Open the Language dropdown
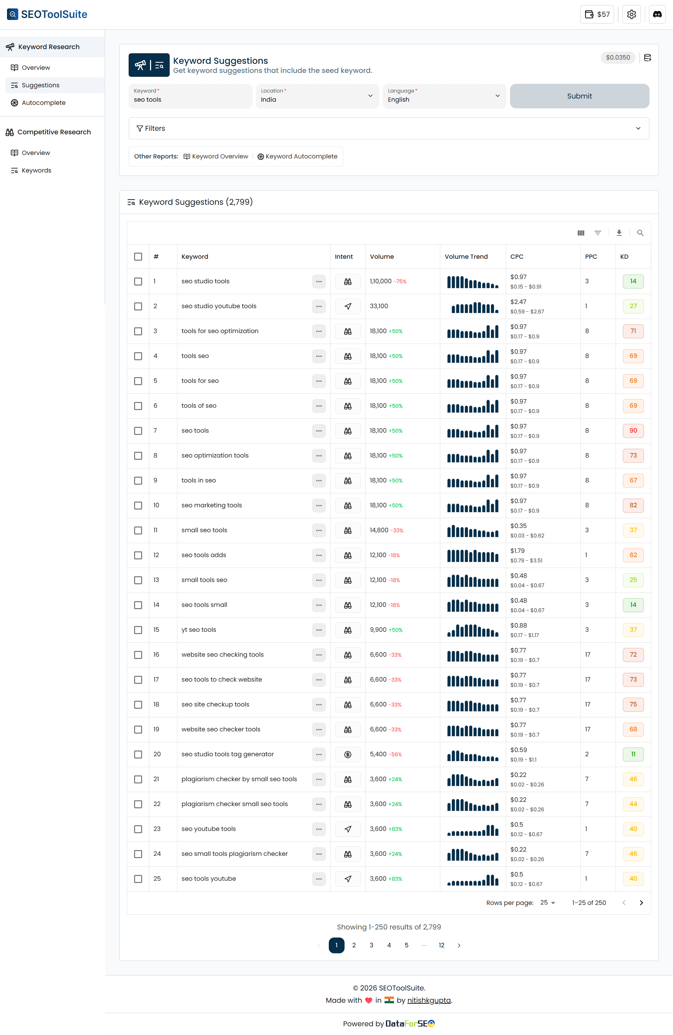 pos(444,96)
